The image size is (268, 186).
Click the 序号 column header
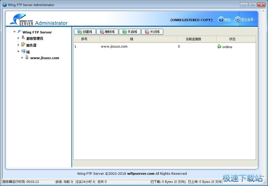coord(87,39)
